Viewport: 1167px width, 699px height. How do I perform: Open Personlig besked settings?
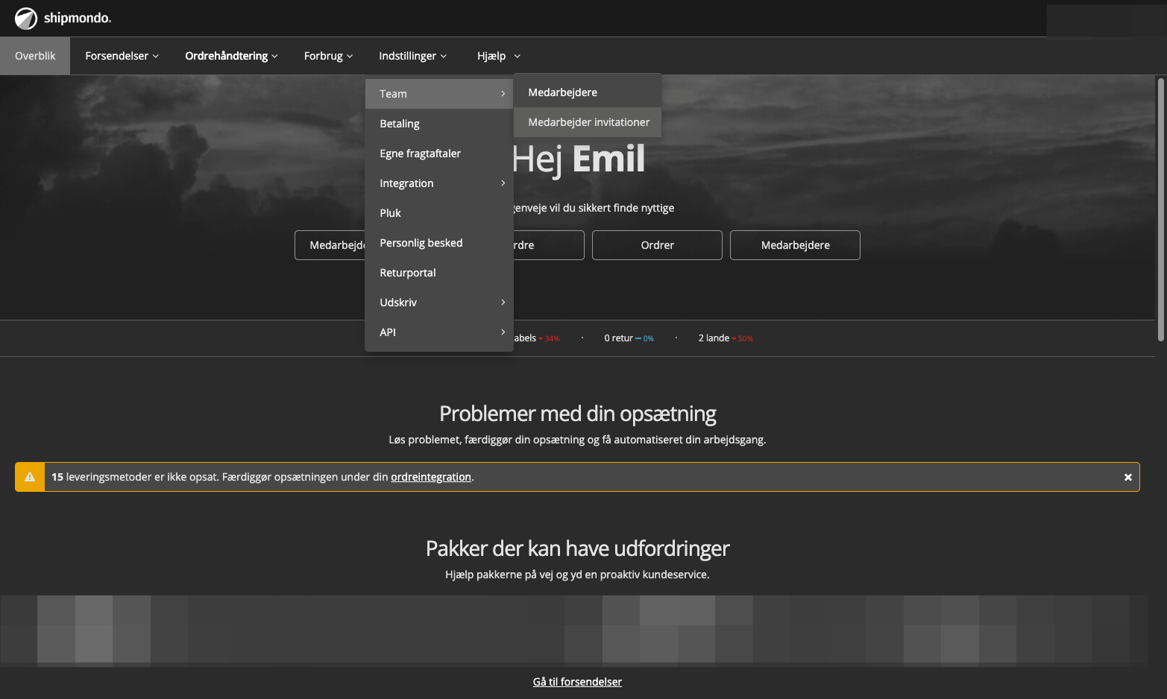[439, 243]
